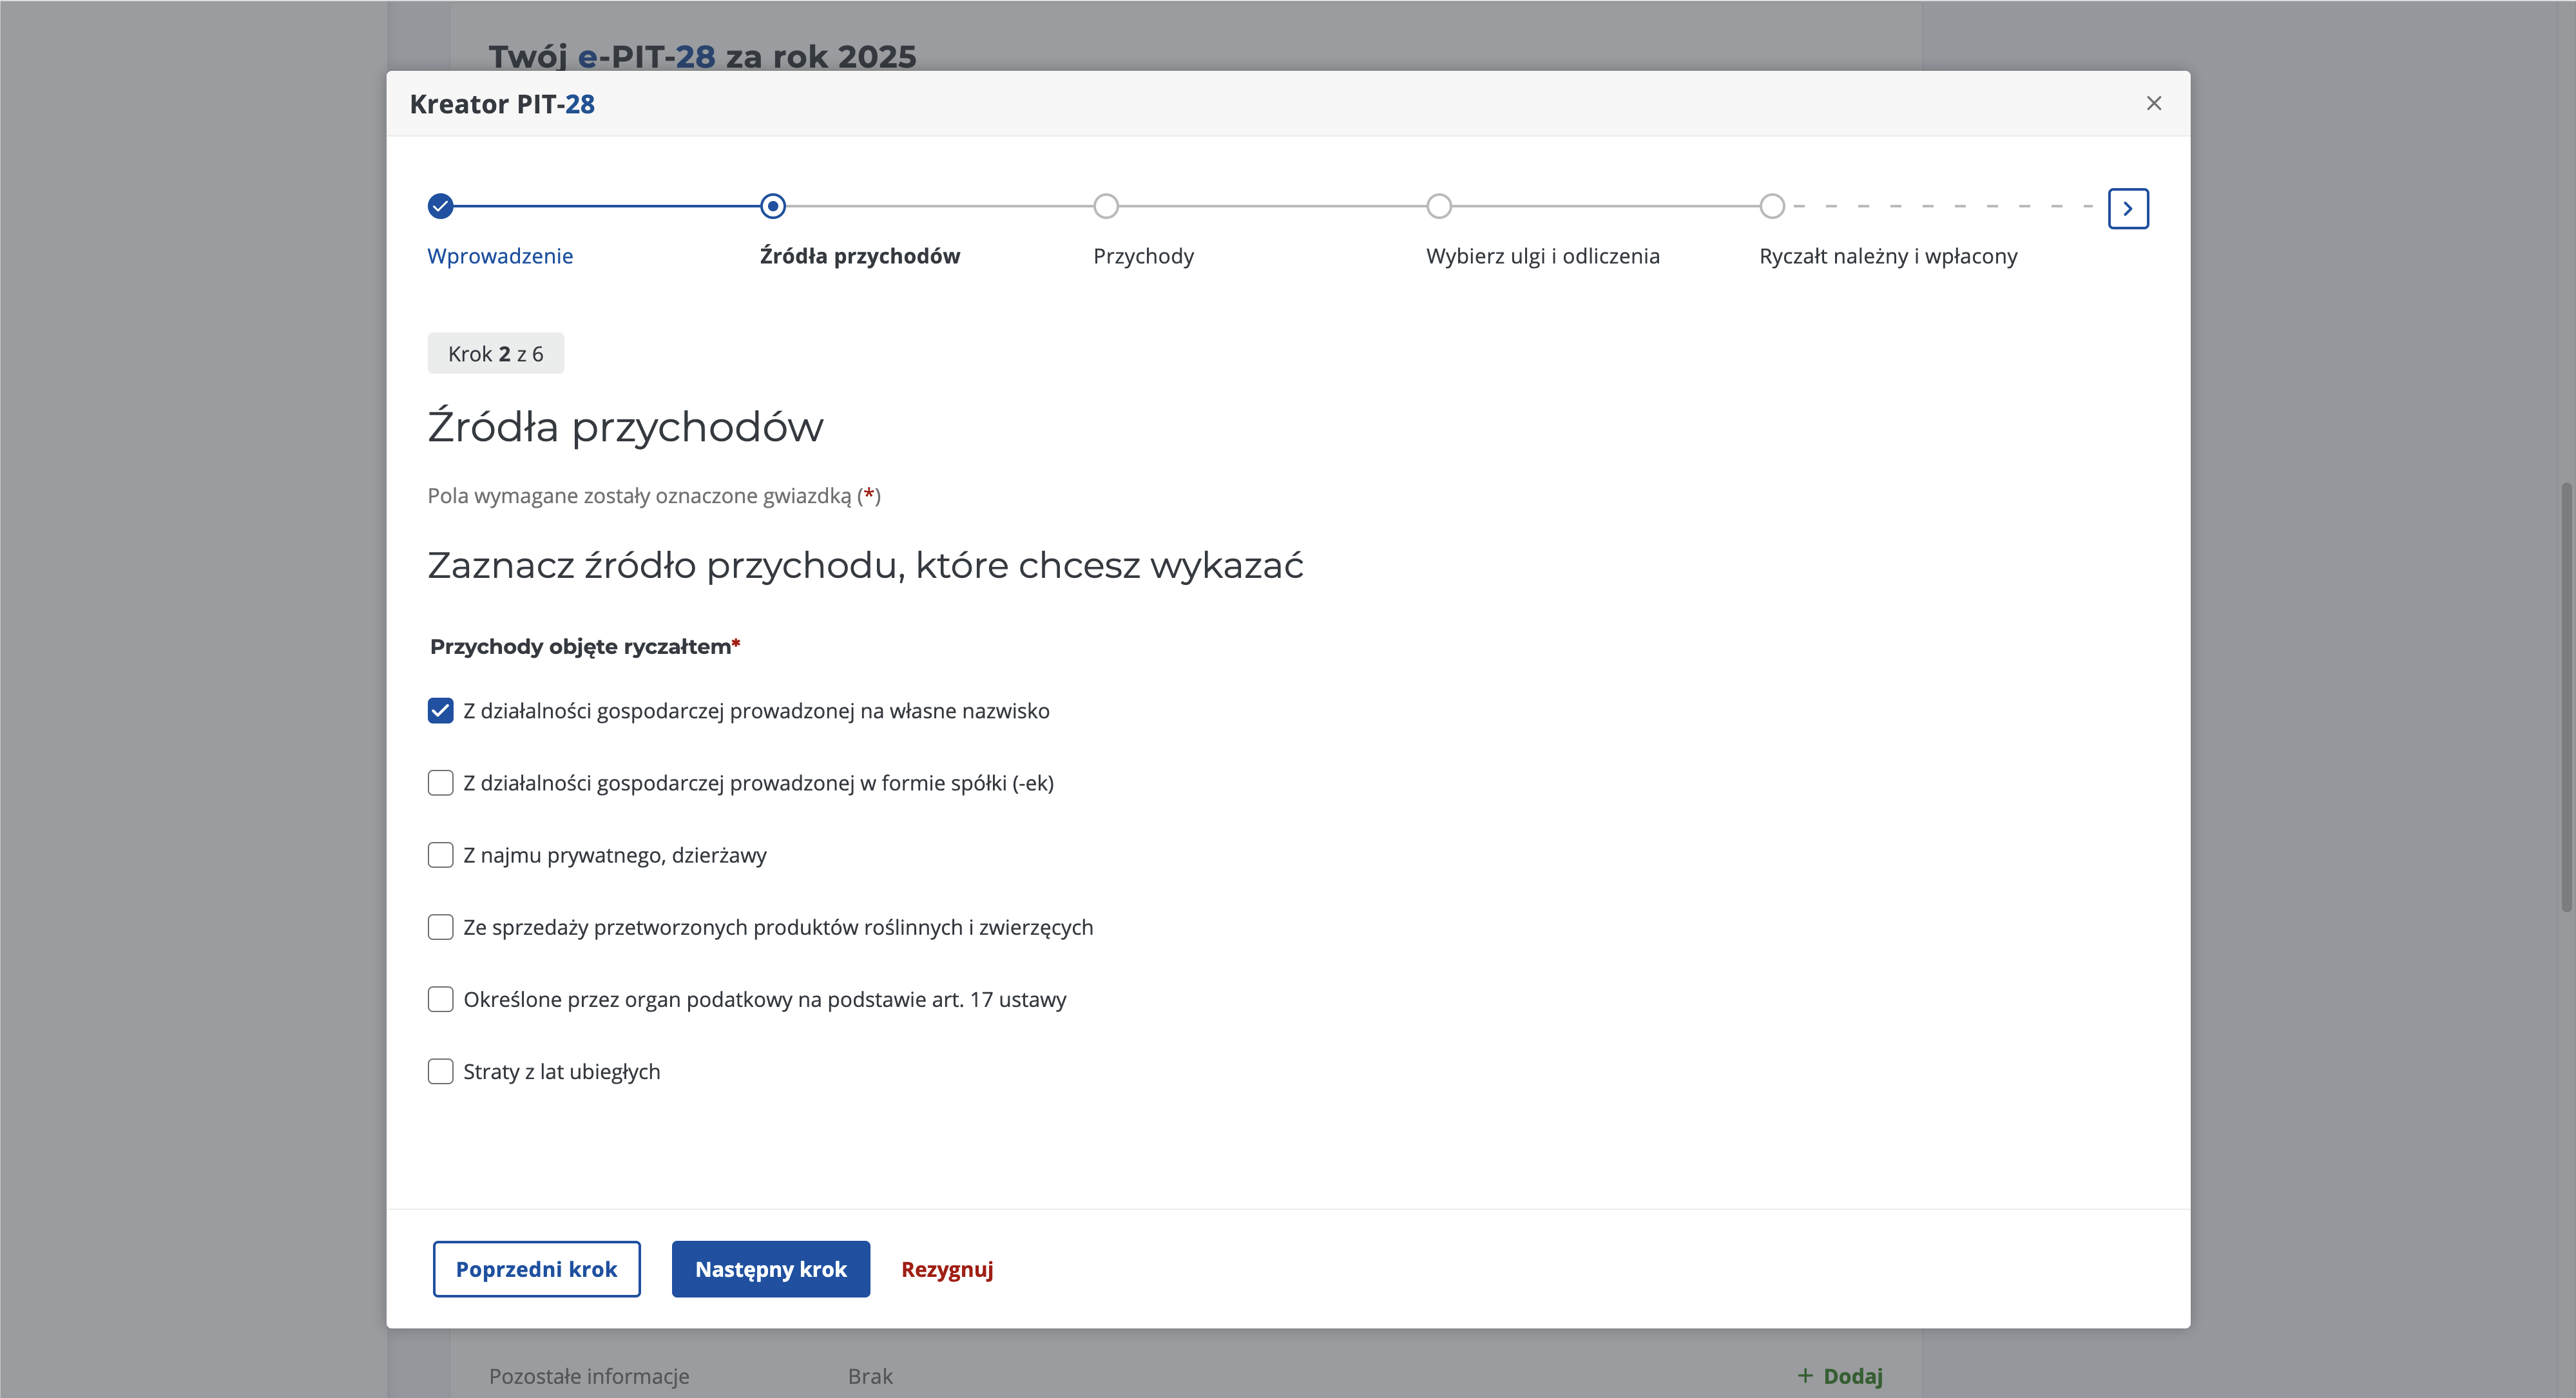Check 'Określone przez organ podatkowy' option

pyautogui.click(x=440, y=999)
